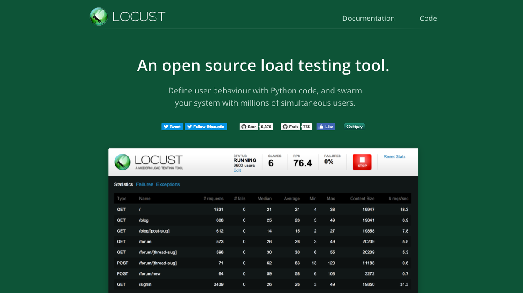523x293 pixels.
Task: Star the project on GitHub
Action: [x=249, y=127]
